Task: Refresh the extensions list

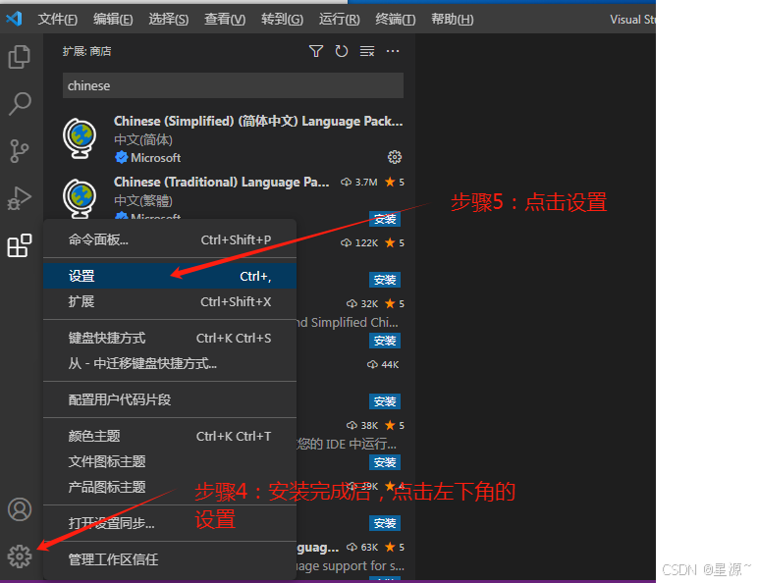Action: pyautogui.click(x=342, y=51)
